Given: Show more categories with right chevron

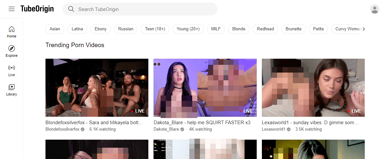Looking at the screenshot, I should pos(364,29).
